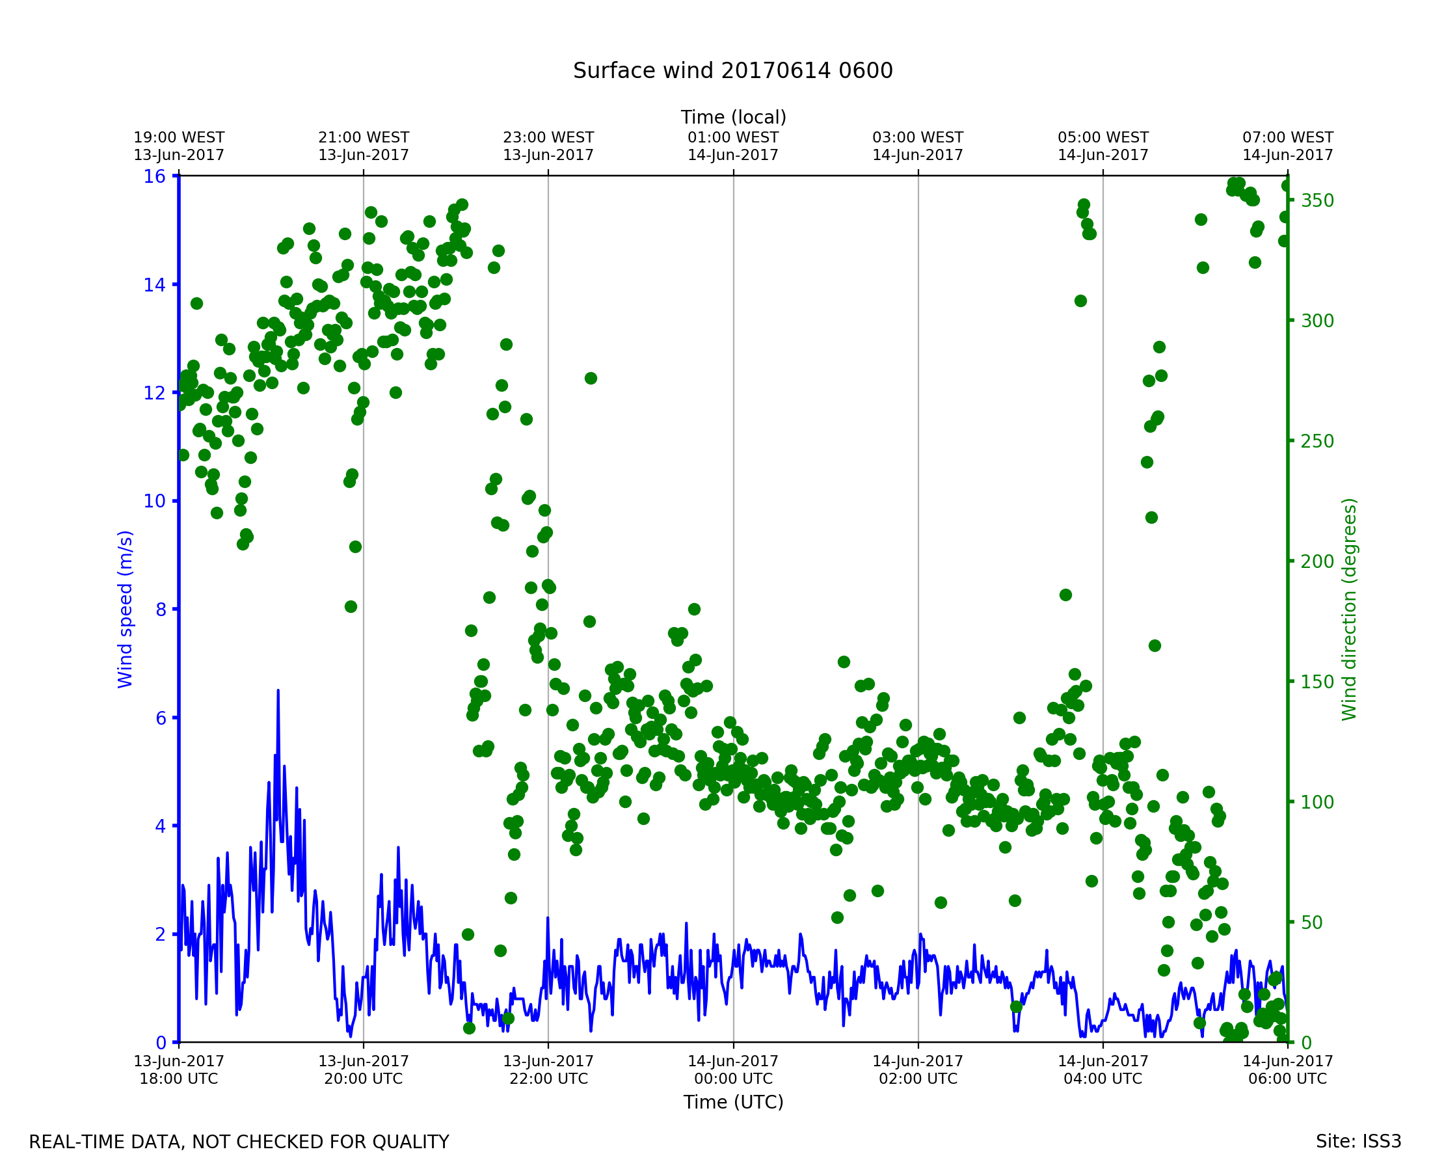
Task: Click the green '350' wind direction tick
Action: [x=1318, y=201]
